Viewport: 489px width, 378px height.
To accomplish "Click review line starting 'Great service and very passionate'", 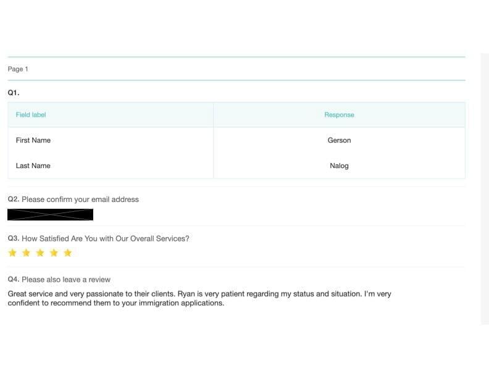I will pos(199,294).
